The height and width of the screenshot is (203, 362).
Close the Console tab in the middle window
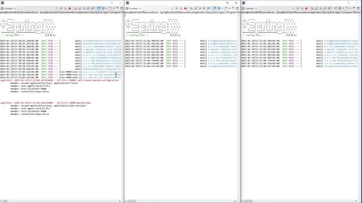click(140, 8)
